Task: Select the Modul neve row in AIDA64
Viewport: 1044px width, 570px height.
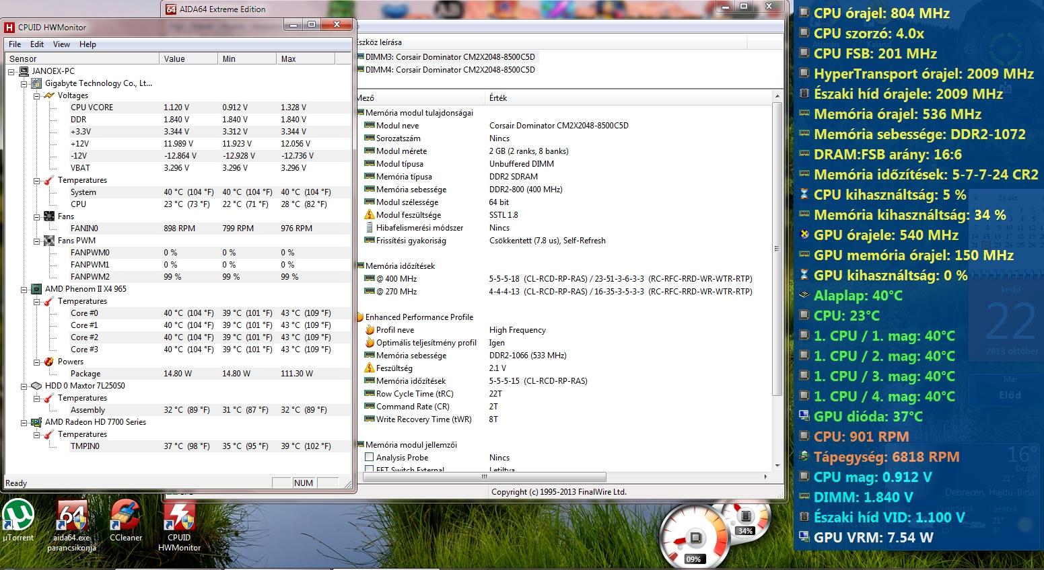Action: [564, 126]
